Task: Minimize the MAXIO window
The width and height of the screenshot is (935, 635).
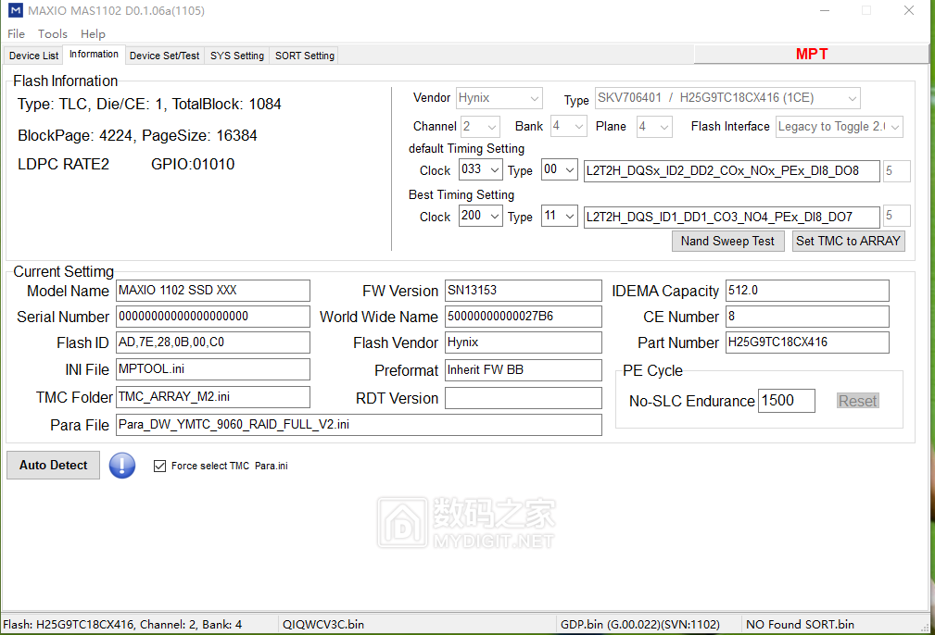Action: coord(825,11)
